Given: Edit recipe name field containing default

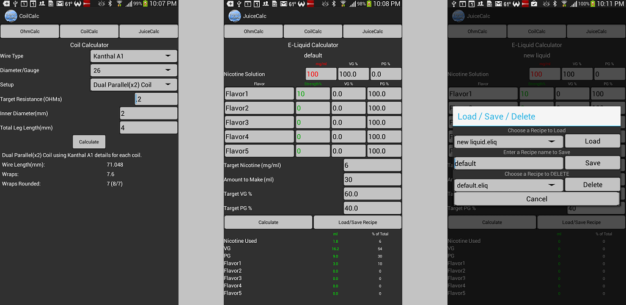Looking at the screenshot, I should click(x=509, y=163).
